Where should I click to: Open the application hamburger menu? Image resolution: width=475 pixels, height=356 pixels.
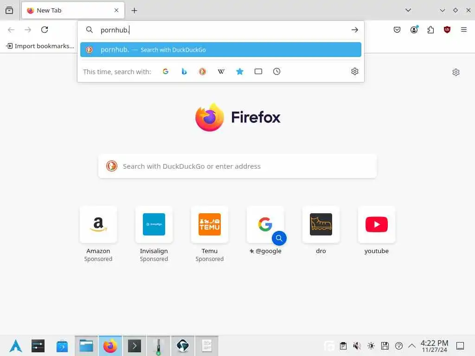tap(464, 30)
